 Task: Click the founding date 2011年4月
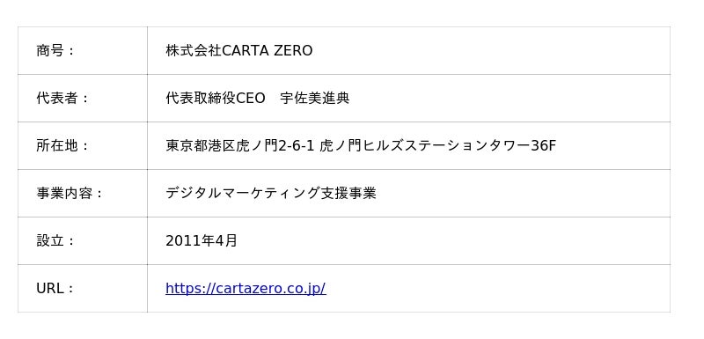202,241
